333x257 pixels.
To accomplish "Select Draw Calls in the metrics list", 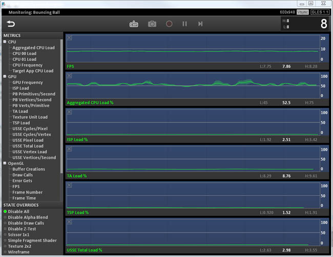I will point(23,175).
